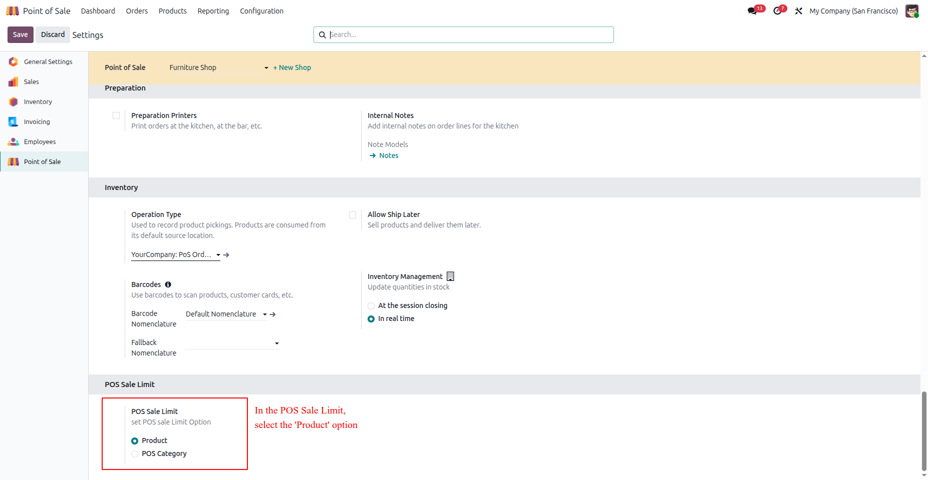
Task: Select the Product radio option
Action: (135, 441)
